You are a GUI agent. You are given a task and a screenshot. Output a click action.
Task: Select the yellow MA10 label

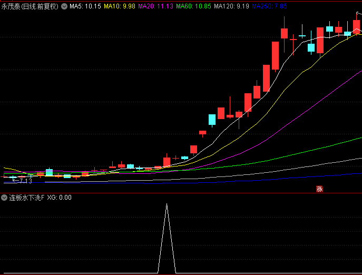pyautogui.click(x=119, y=6)
